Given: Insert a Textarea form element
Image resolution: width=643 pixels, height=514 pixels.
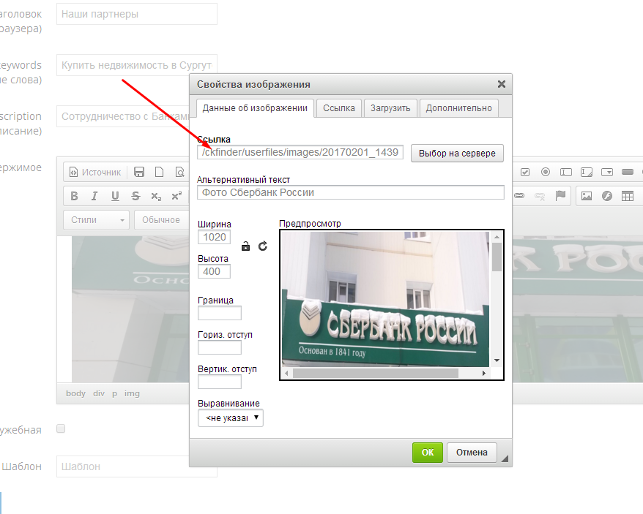Looking at the screenshot, I should (587, 172).
